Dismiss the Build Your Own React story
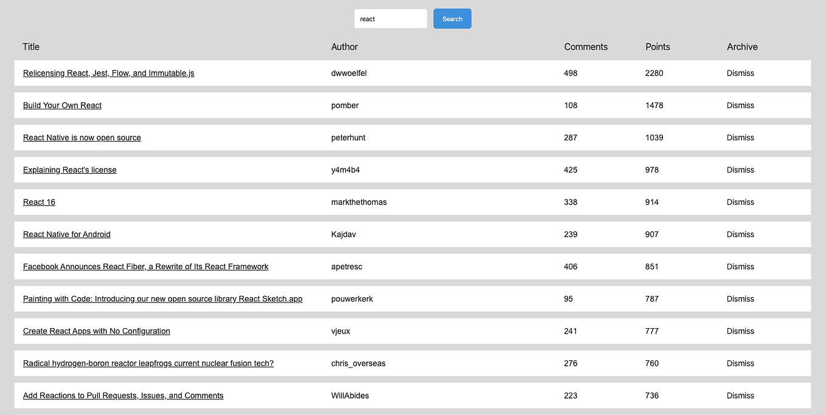The width and height of the screenshot is (826, 415). tap(740, 105)
